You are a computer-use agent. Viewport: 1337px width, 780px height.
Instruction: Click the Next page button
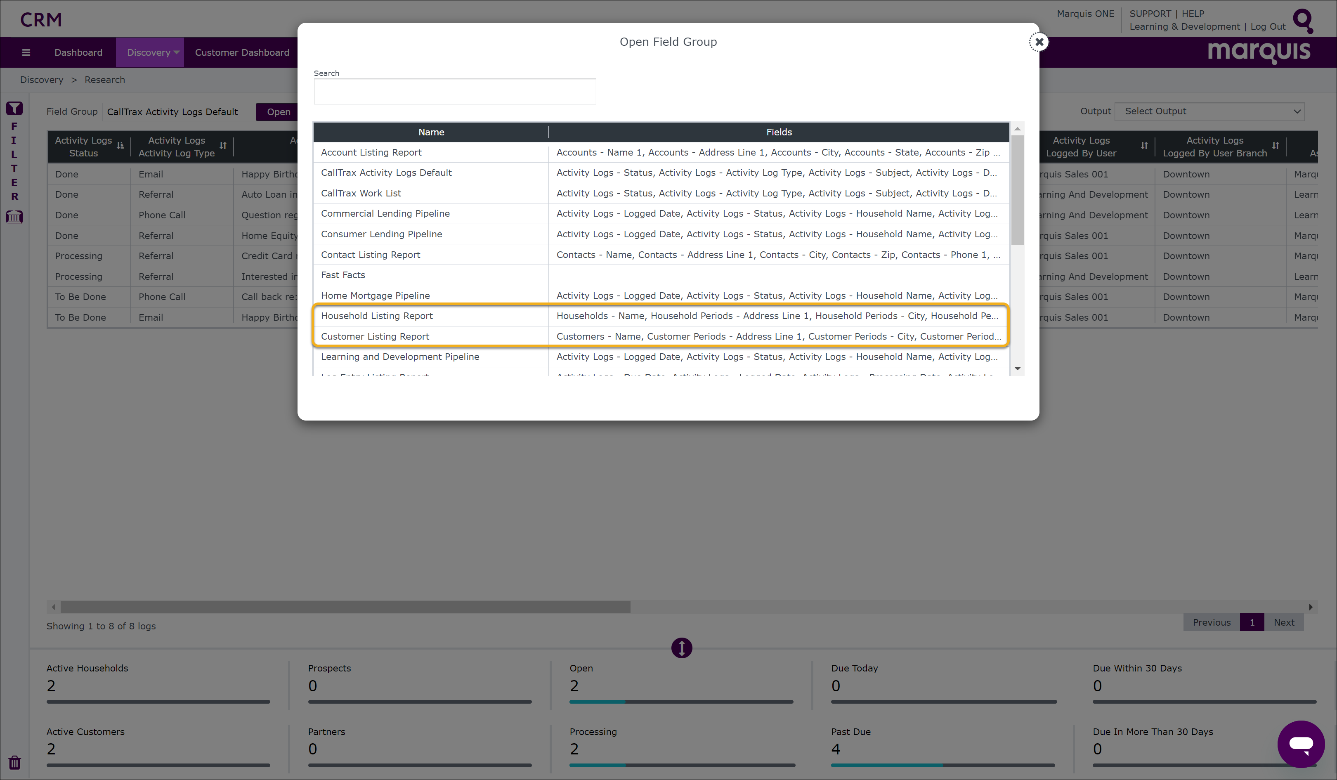point(1284,622)
